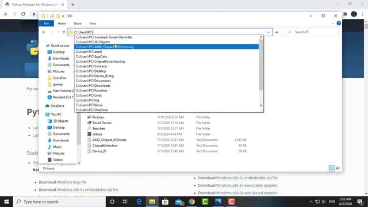Click the taskbar search box
This screenshot has height=207, width=368.
point(59,202)
